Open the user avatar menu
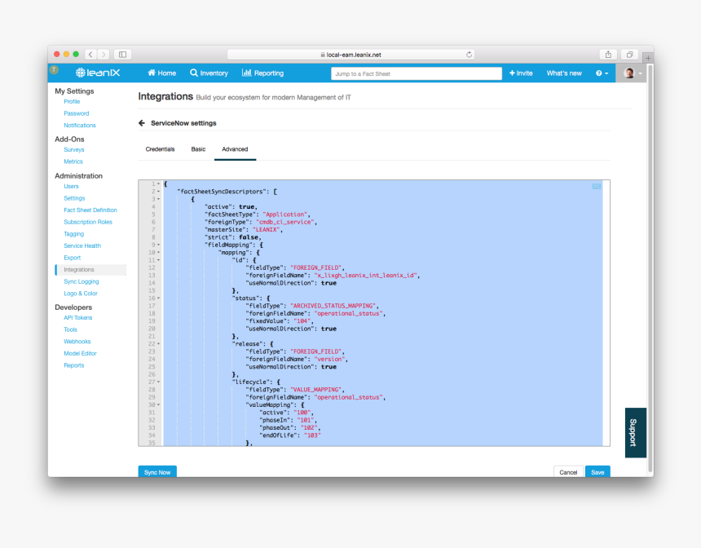 pos(633,73)
